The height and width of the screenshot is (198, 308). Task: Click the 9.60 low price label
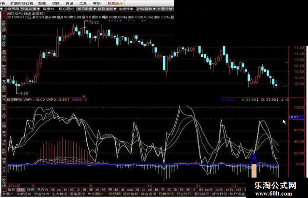[24, 94]
